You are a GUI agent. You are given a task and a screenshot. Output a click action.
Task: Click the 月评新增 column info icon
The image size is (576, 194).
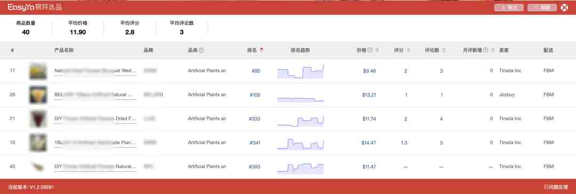[x=486, y=50]
